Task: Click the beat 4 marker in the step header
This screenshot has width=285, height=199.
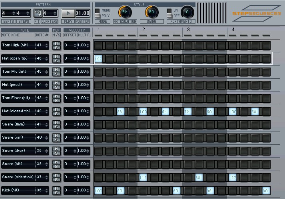Action: pyautogui.click(x=233, y=30)
